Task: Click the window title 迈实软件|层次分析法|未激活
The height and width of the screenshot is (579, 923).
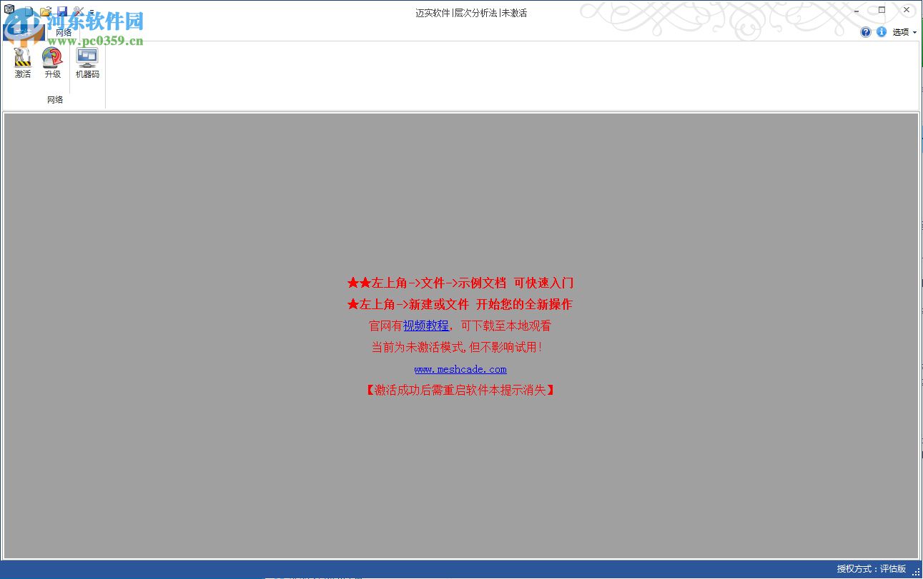Action: coord(471,13)
